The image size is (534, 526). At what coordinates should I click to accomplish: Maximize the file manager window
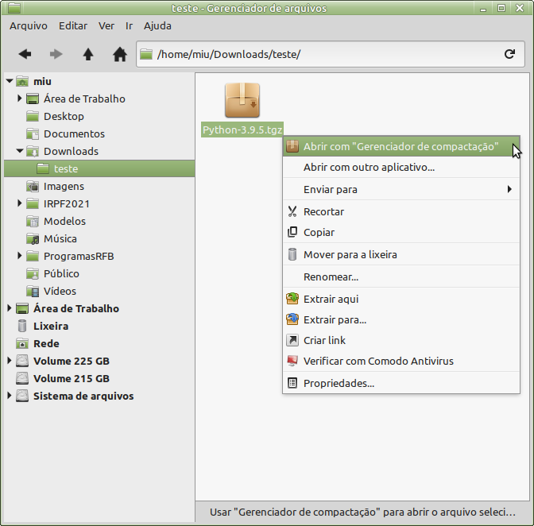click(x=501, y=7)
